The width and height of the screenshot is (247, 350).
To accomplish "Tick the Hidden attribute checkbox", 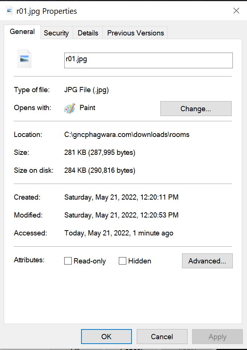I will coord(123,261).
